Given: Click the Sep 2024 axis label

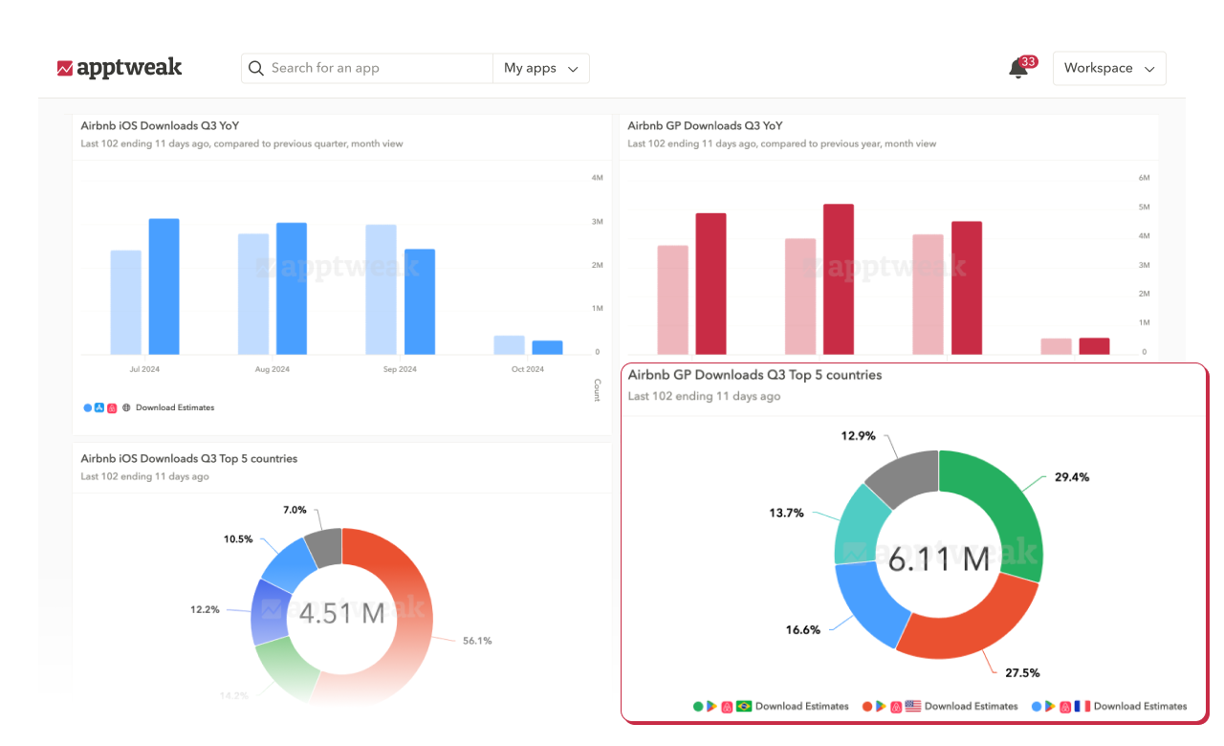Looking at the screenshot, I should 401,369.
